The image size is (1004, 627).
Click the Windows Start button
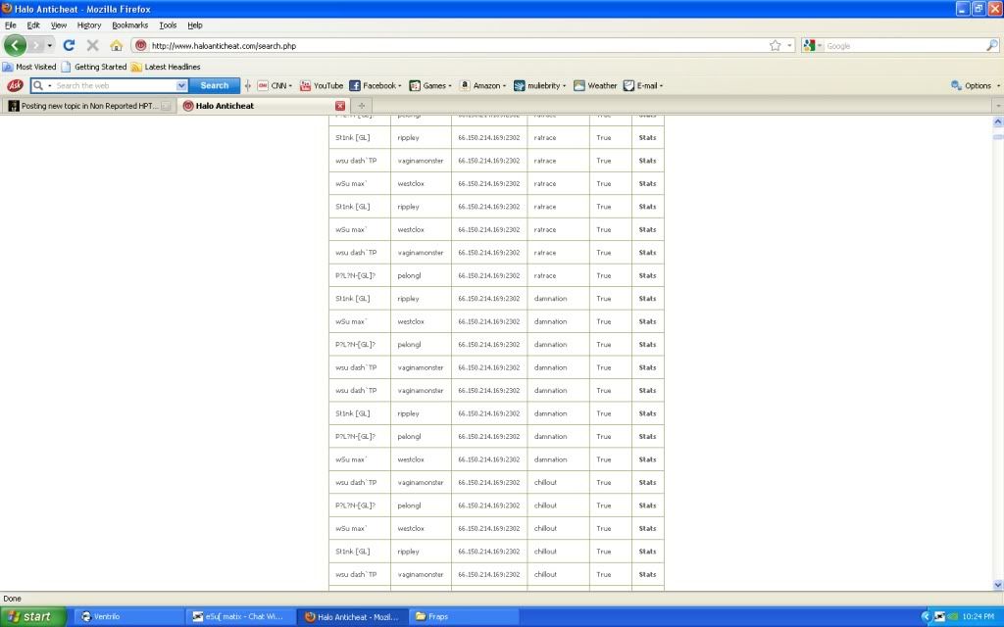point(32,616)
